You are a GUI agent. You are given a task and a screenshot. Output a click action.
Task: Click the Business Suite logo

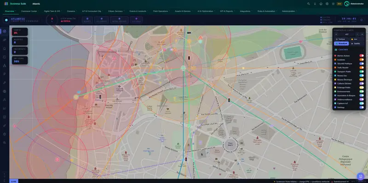[x=6, y=4]
